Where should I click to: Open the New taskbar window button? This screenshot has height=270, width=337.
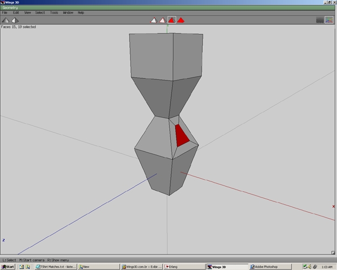coord(99,267)
